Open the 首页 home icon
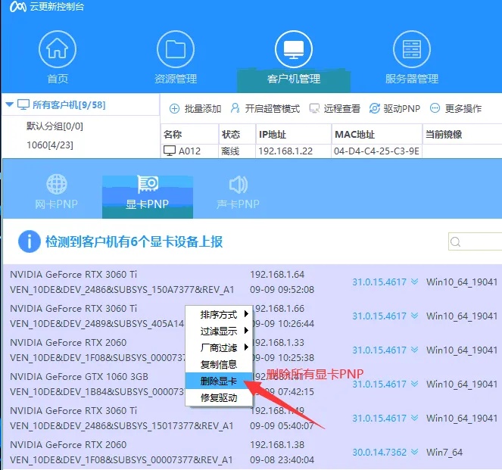The height and width of the screenshot is (470, 502). (x=58, y=49)
